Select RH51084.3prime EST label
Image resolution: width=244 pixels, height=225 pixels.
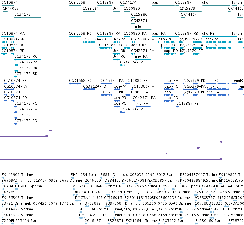[x=86, y=175]
